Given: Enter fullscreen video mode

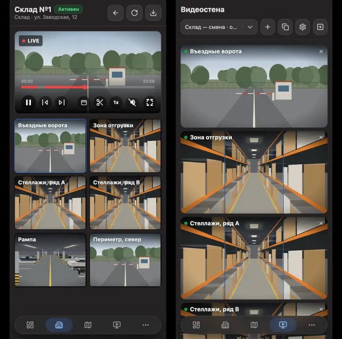Looking at the screenshot, I should 150,103.
